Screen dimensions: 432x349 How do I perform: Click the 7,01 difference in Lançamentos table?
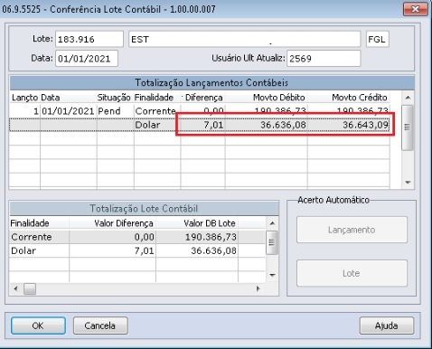pos(213,125)
